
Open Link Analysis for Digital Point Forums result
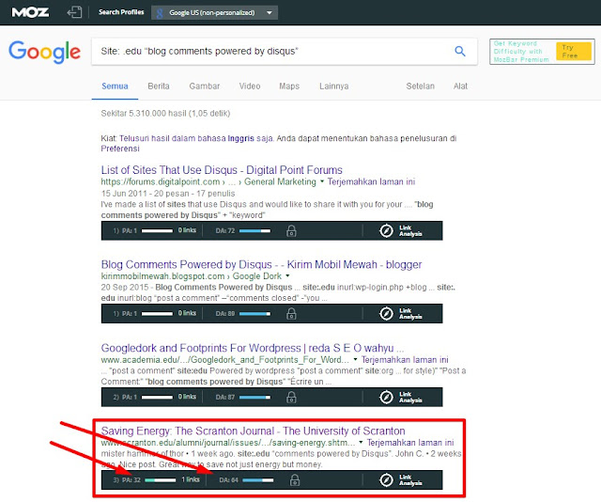tap(401, 230)
